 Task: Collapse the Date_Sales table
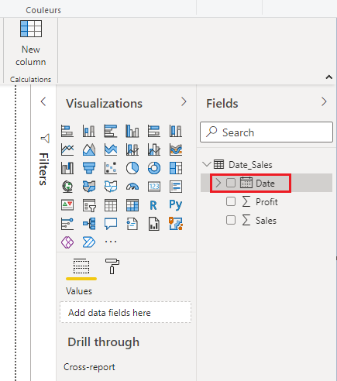click(207, 164)
